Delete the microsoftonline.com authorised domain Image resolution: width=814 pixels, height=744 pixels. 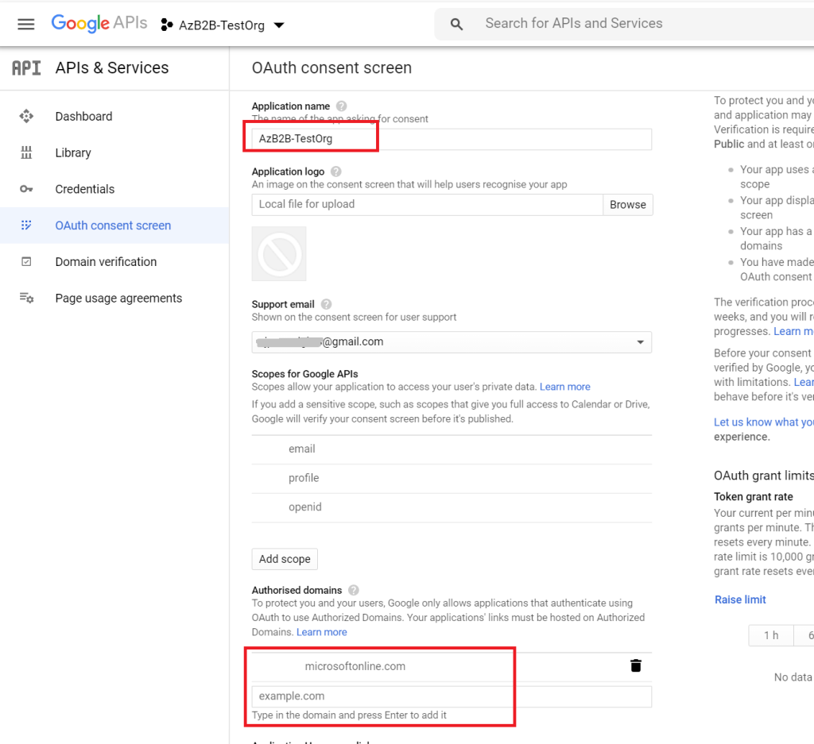pyautogui.click(x=636, y=665)
